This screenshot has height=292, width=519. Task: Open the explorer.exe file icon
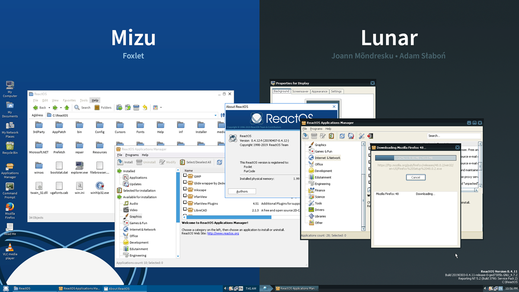(79, 168)
